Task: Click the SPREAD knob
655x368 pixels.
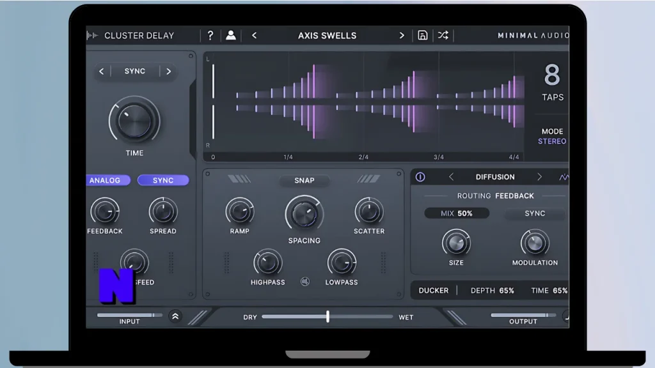Action: pyautogui.click(x=163, y=211)
